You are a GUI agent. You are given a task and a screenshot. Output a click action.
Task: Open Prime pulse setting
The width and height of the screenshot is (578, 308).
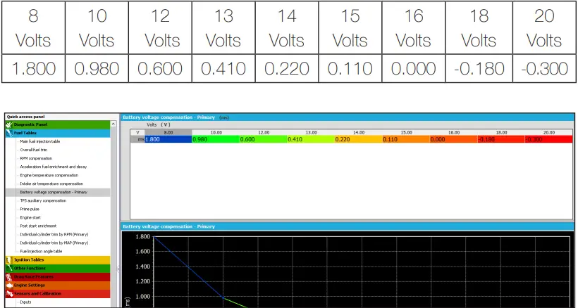[30, 209]
